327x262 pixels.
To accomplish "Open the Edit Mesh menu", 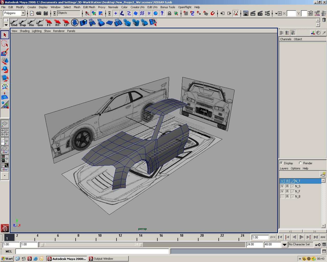I will [89, 7].
